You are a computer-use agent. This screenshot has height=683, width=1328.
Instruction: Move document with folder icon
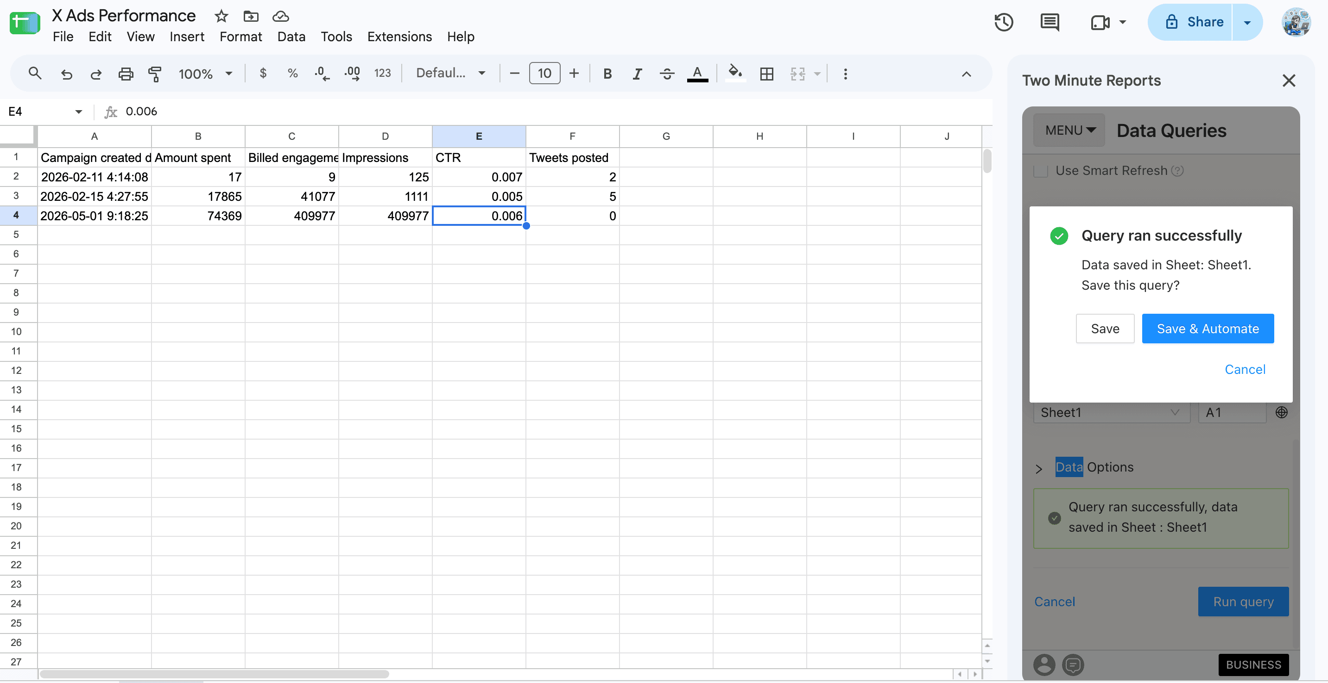tap(251, 17)
